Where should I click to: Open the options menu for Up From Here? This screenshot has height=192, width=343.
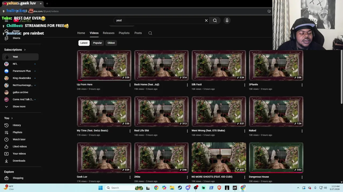[130, 85]
